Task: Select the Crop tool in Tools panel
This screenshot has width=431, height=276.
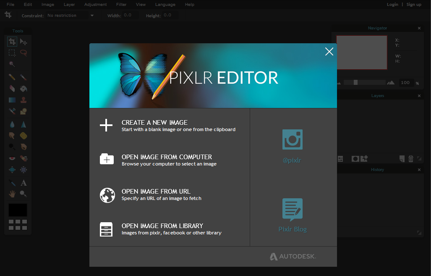Action: coord(12,42)
